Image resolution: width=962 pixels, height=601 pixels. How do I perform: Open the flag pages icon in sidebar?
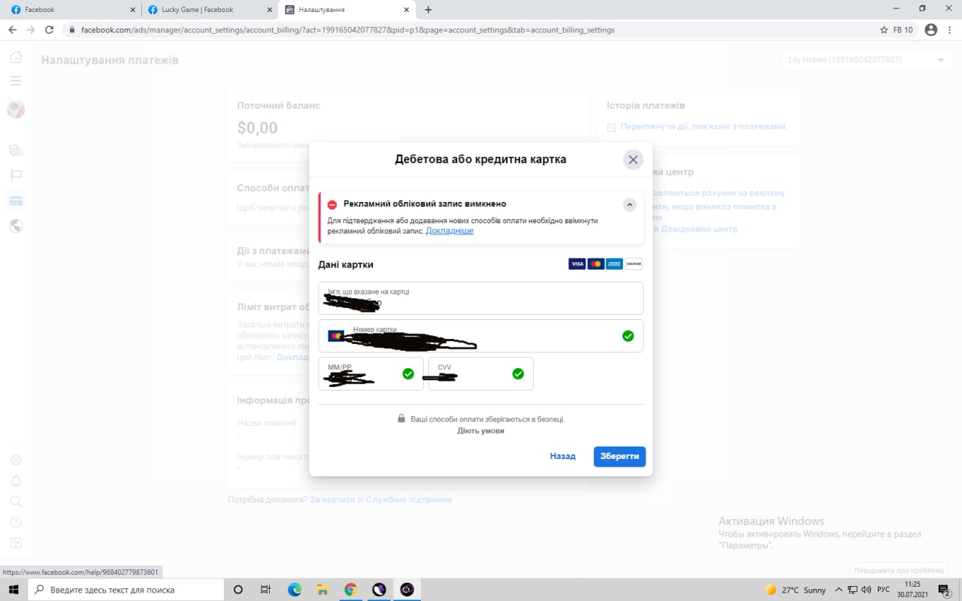17,176
